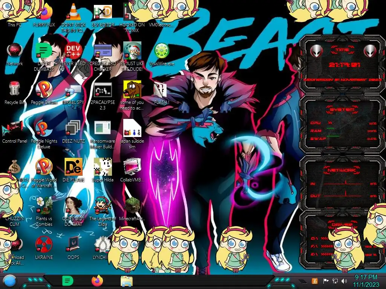Click the widget clock reading 21:17
This screenshot has width=386, height=289.
click(x=345, y=65)
